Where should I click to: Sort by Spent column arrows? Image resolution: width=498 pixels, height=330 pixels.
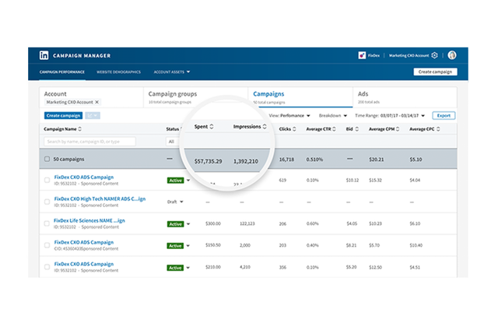coord(212,126)
